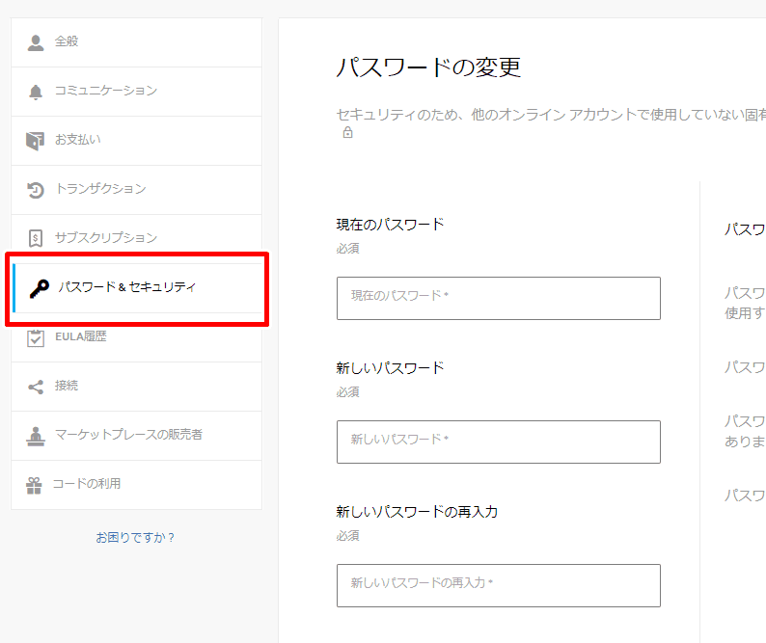The image size is (766, 643).
Task: Open the お支払い section
Action: pos(136,141)
